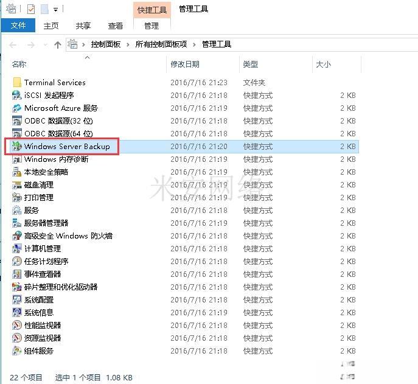Click the Windows 内存诊断 icon
The height and width of the screenshot is (384, 418).
pos(17,159)
